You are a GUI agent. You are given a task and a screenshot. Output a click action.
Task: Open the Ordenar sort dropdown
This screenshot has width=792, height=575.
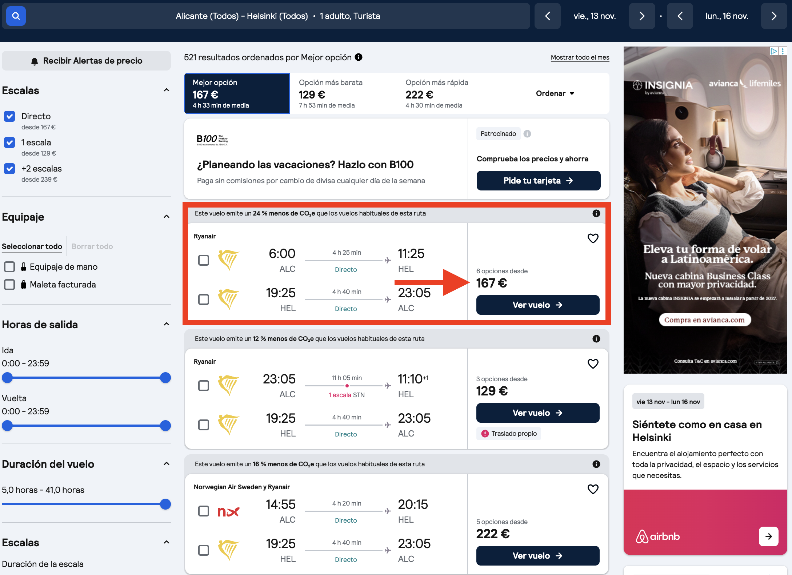pyautogui.click(x=556, y=93)
